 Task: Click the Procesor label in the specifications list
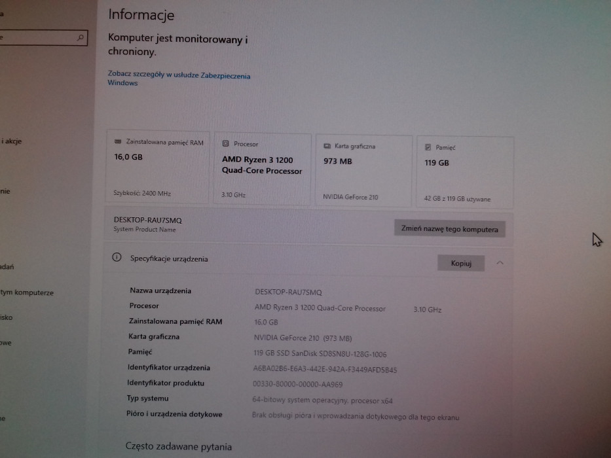tap(144, 306)
